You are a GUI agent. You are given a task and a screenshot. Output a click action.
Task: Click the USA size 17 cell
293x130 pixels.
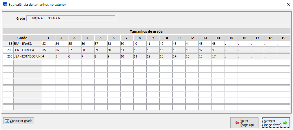coord(218,56)
